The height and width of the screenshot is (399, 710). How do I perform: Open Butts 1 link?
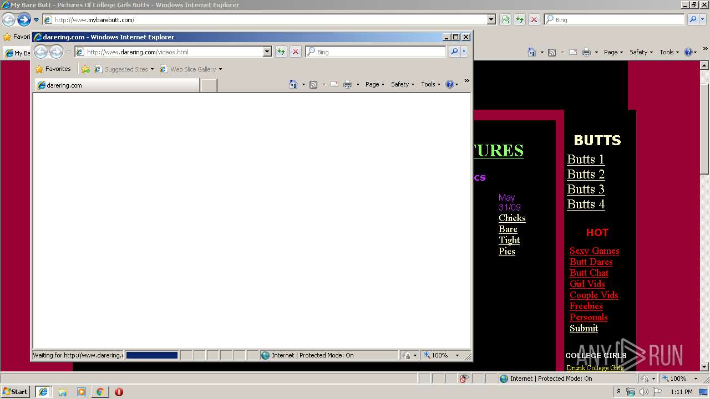point(585,160)
